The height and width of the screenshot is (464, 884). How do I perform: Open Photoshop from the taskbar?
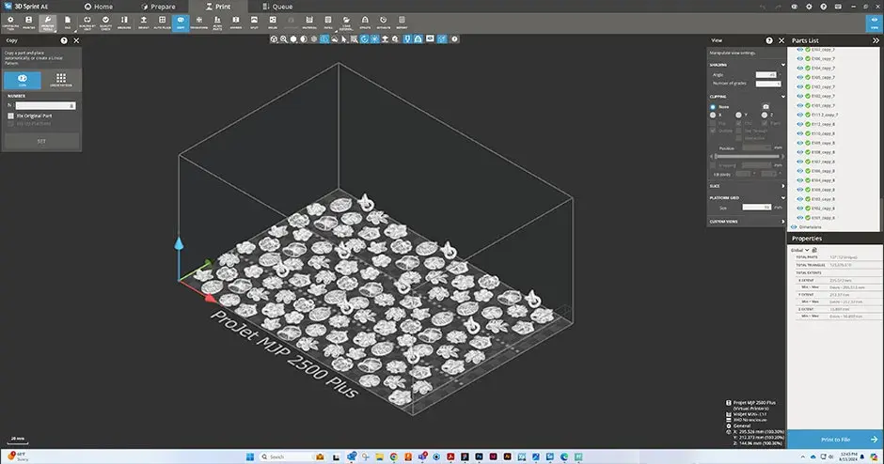(x=479, y=456)
